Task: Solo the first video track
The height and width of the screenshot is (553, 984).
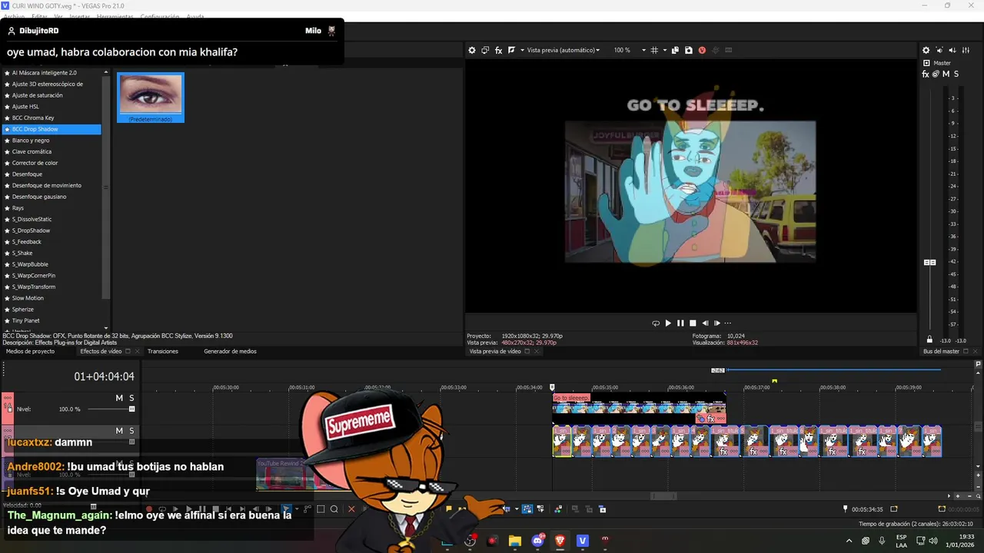Action: coord(131,398)
